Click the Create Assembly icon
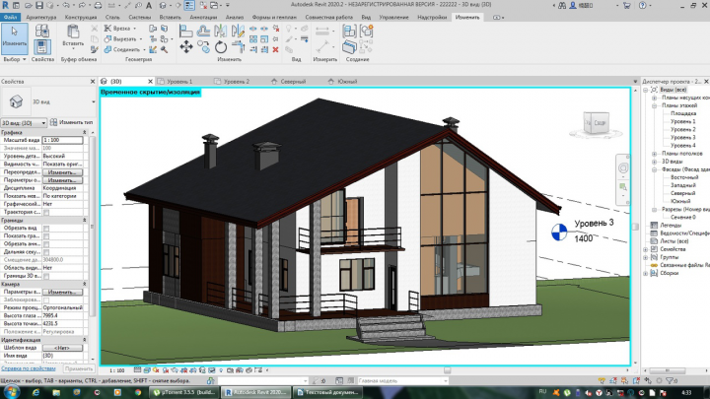The image size is (710, 399). coord(349,31)
